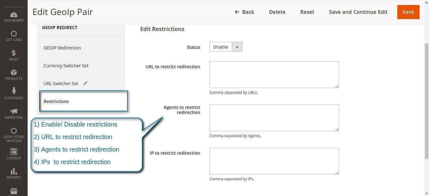Open Stores shop icon at sidebar bottom
The height and width of the screenshot is (196, 429).
[14, 191]
